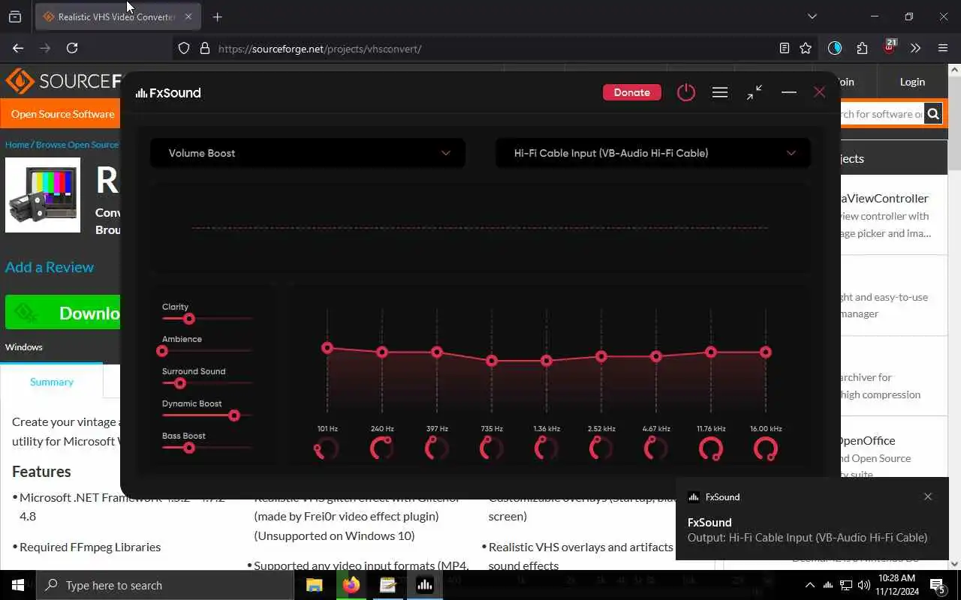
Task: Click the SourceForge address bar URL
Action: (x=320, y=49)
